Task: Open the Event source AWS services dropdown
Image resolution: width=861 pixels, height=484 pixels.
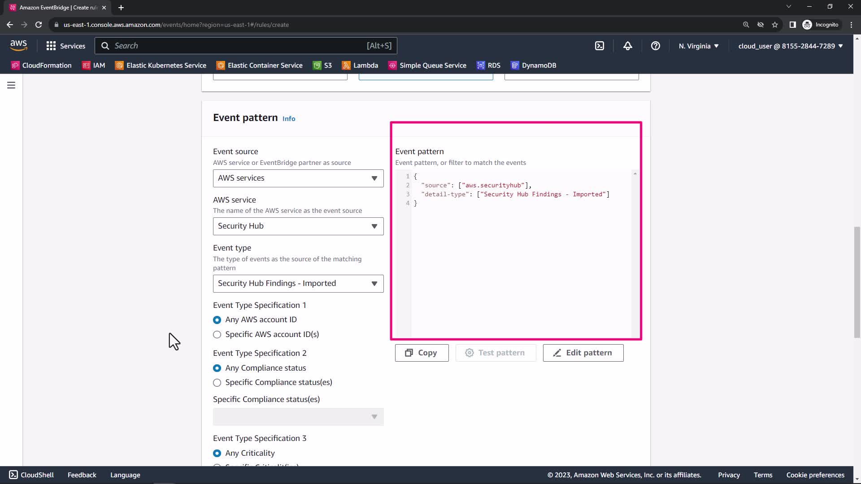Action: click(298, 178)
